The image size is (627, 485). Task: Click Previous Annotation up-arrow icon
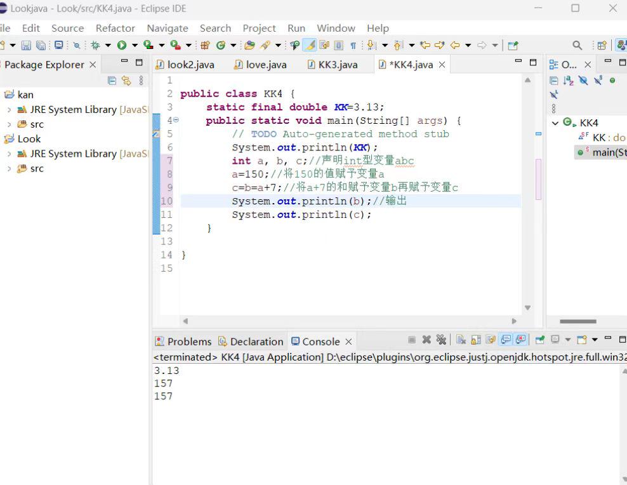point(399,45)
